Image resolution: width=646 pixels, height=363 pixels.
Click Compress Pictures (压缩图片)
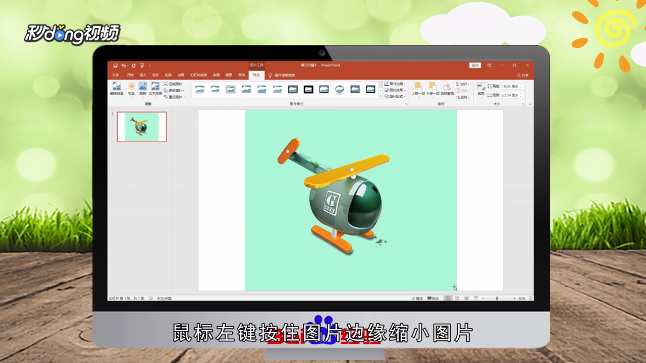(x=173, y=84)
